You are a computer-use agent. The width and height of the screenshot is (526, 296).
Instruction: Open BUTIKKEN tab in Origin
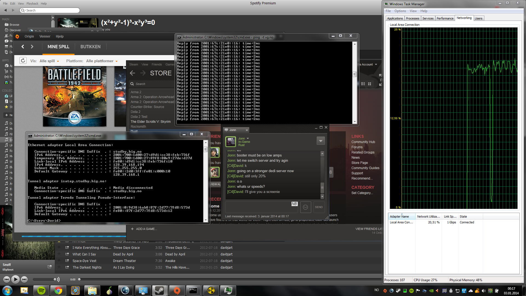90,47
